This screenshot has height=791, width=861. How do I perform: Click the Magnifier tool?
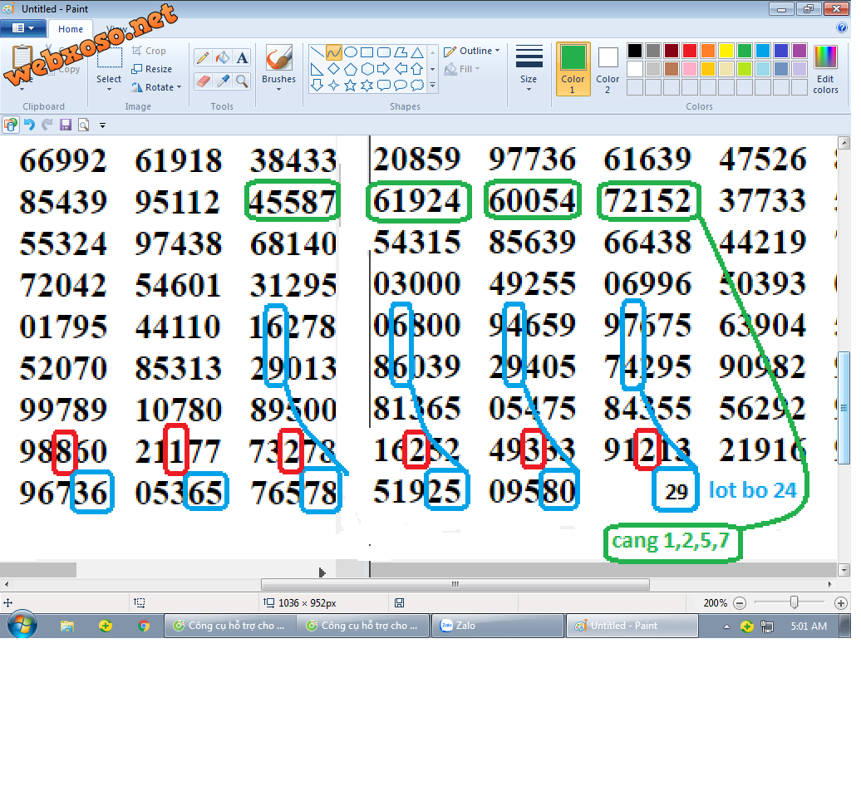tap(242, 81)
